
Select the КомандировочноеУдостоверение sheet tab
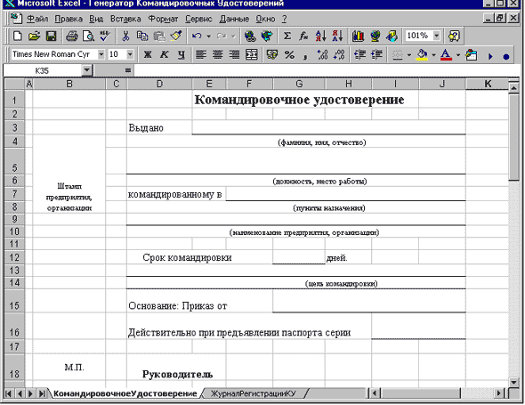click(125, 393)
